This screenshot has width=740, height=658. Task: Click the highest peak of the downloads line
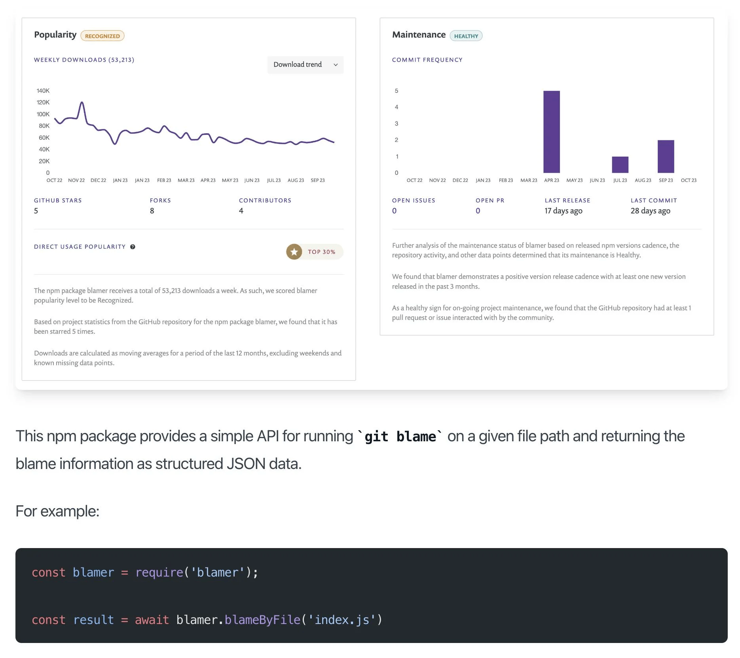coord(82,103)
